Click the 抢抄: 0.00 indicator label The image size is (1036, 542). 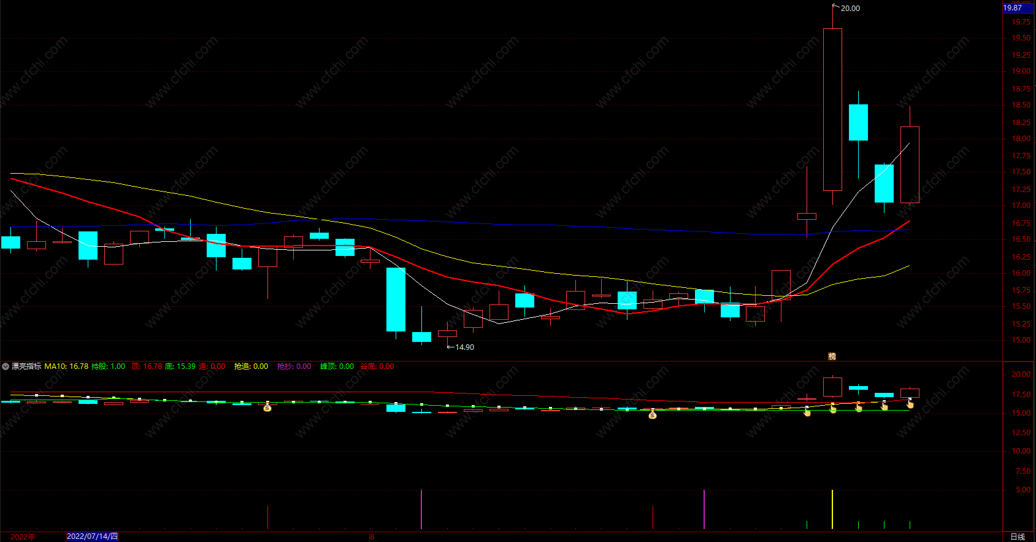click(294, 366)
